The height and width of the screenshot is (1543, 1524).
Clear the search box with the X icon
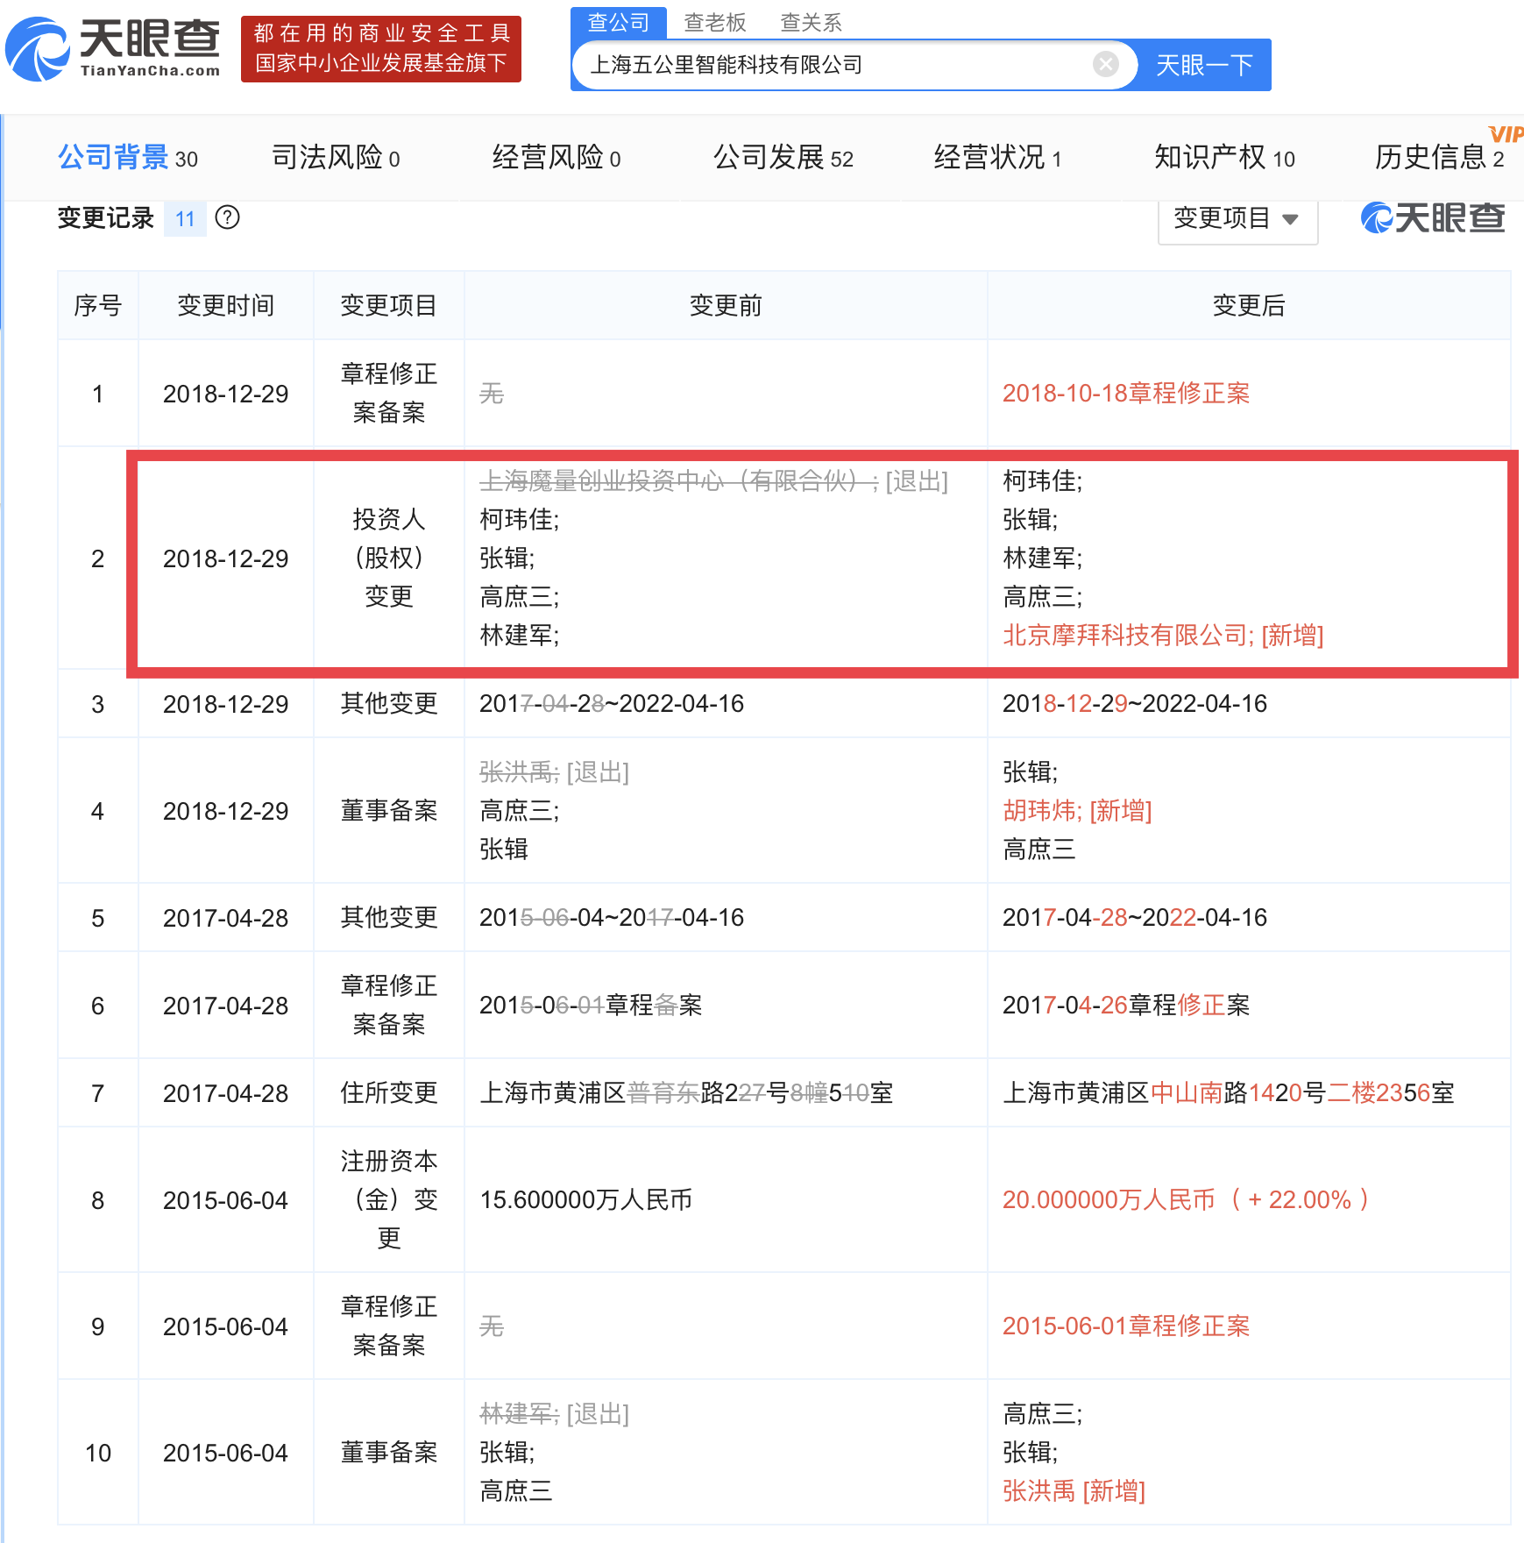pos(1106,64)
